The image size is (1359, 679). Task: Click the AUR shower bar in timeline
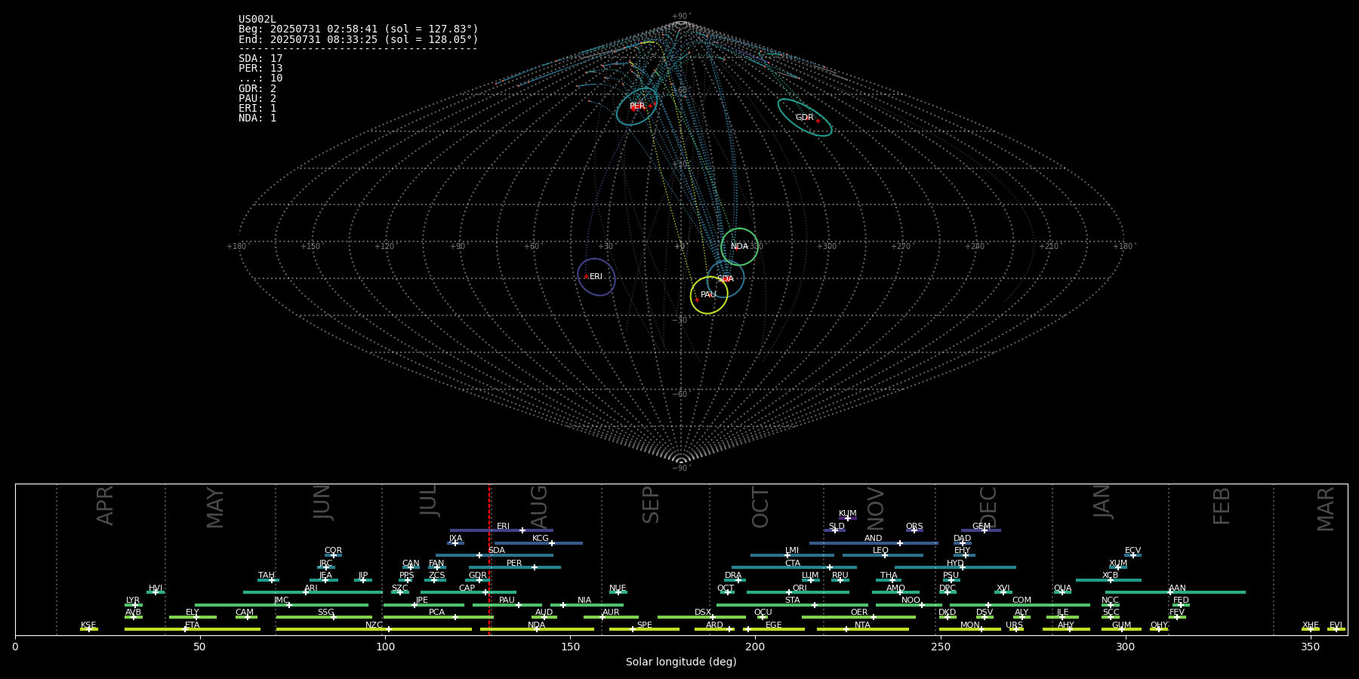(611, 617)
